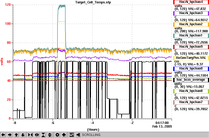Click the VAL=47.832 reading
This screenshot has width=209, height=138.
coord(197,9)
